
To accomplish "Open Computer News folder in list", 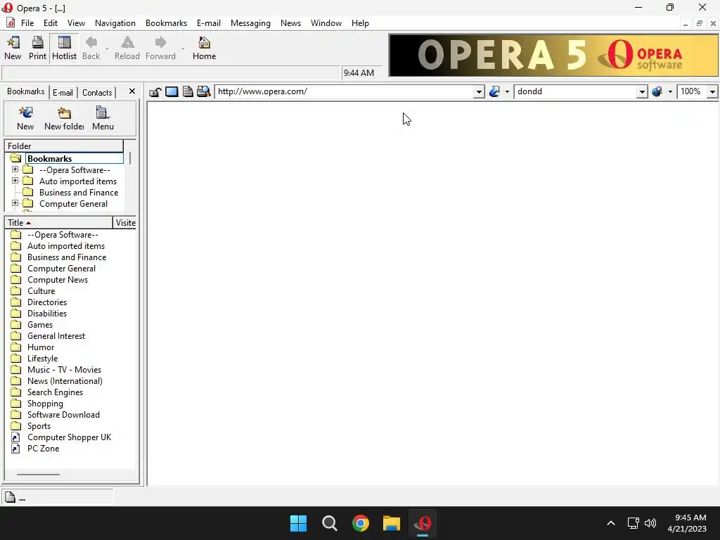I will [58, 280].
